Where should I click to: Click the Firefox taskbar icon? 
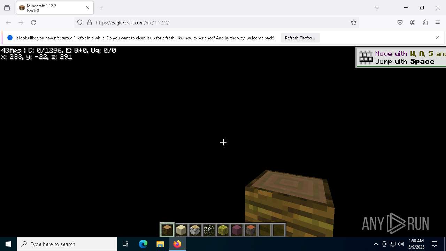click(x=177, y=244)
